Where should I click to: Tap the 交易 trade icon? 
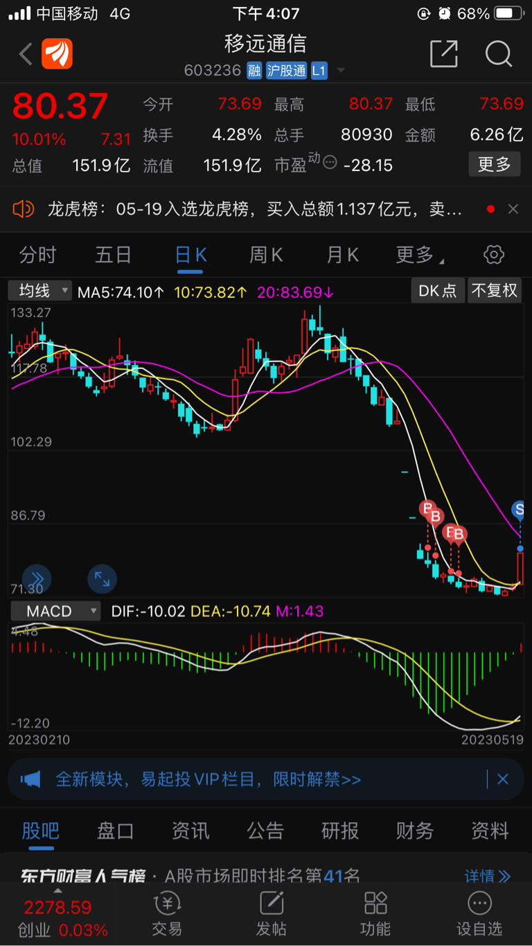[x=167, y=914]
